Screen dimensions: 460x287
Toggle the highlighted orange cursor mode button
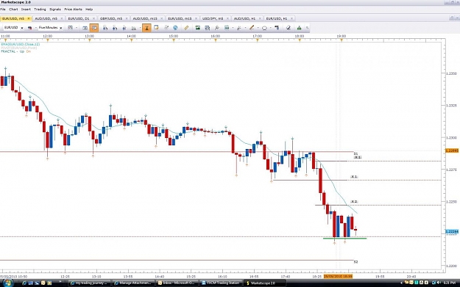tap(146, 28)
